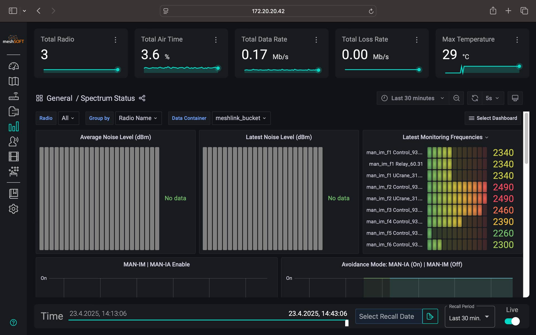Export the recall data icon button
Viewport: 536px width, 335px height.
coord(430,316)
